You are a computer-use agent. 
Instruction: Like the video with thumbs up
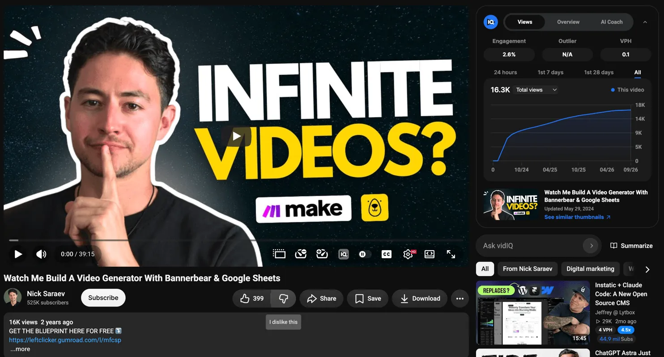251,298
